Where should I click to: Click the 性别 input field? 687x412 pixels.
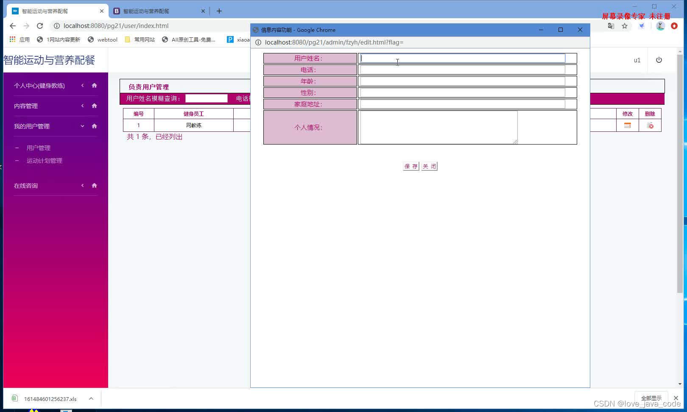click(x=462, y=93)
